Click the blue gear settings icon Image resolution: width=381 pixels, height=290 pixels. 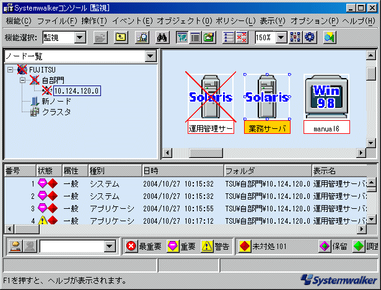pyautogui.click(x=309, y=37)
